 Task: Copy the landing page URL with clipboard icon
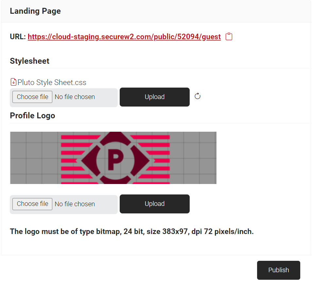click(229, 37)
